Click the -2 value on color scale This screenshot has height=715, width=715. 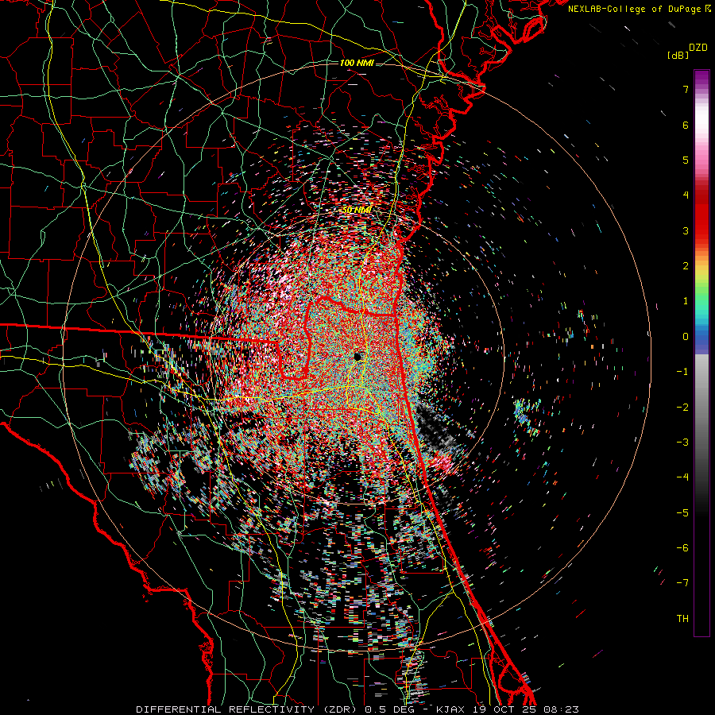[x=682, y=408]
